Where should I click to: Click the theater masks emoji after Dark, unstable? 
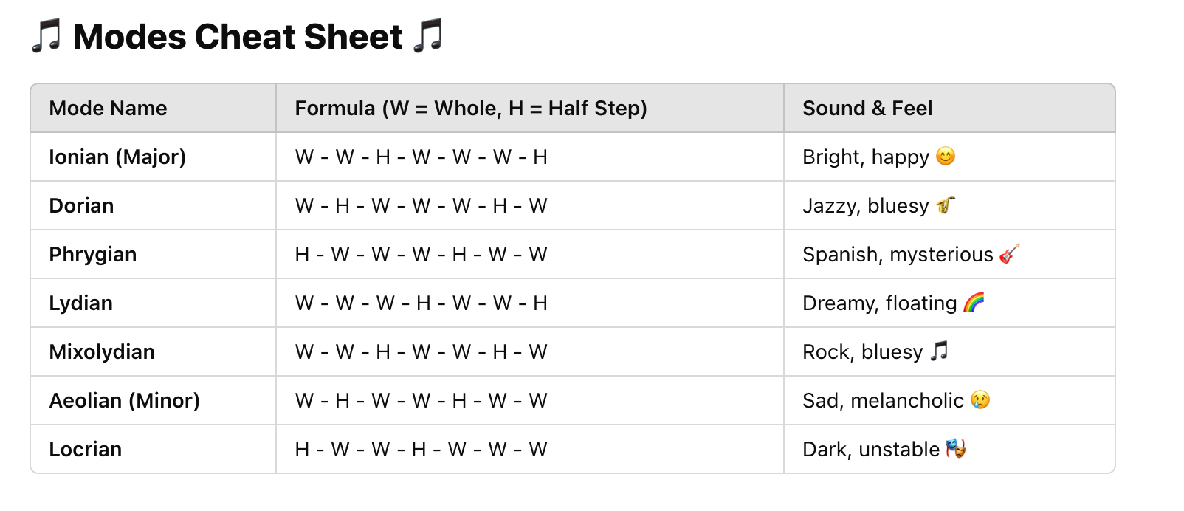coord(956,448)
